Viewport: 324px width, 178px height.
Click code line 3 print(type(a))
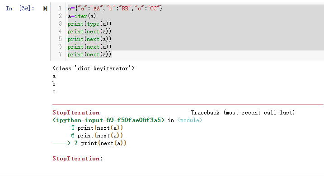click(89, 24)
